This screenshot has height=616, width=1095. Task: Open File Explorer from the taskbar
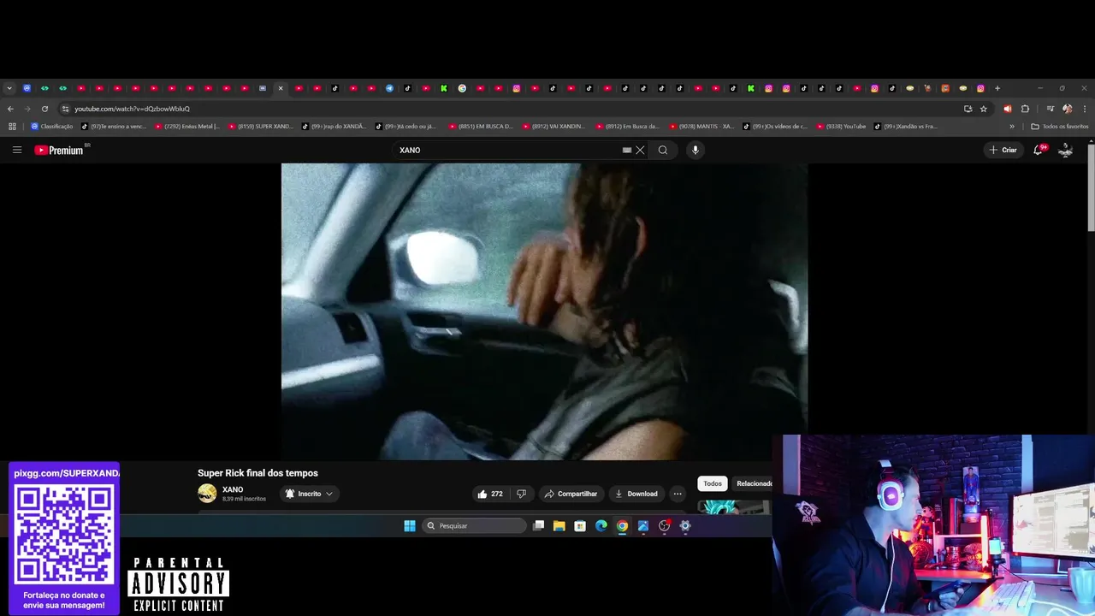559,526
